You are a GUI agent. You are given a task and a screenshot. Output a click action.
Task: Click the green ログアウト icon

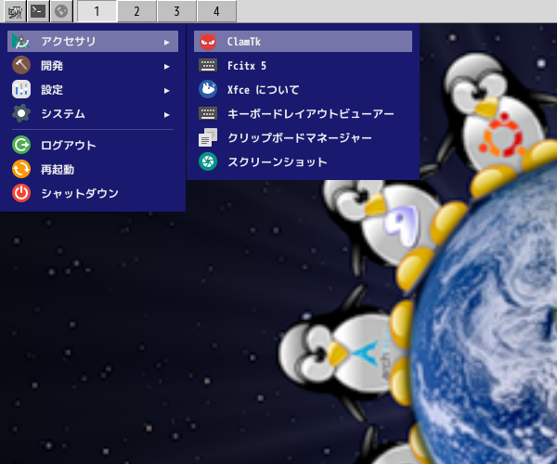(x=21, y=145)
